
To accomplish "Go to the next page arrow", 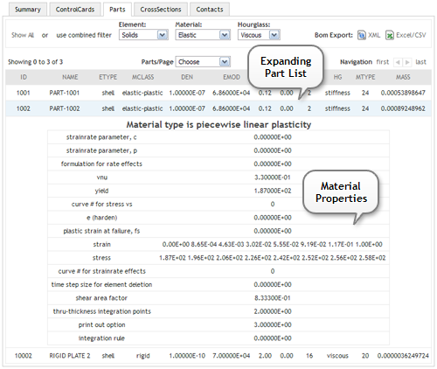I will pos(407,62).
